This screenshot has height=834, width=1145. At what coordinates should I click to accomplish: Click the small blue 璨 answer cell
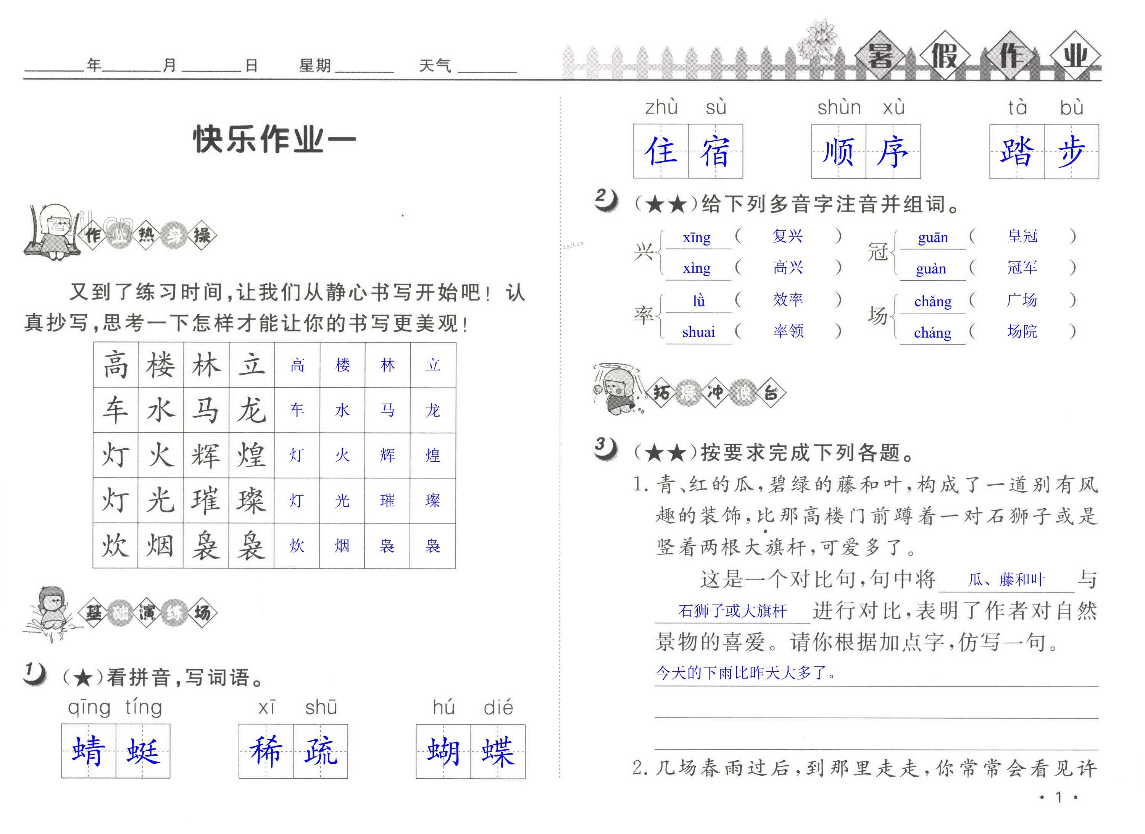click(x=433, y=500)
